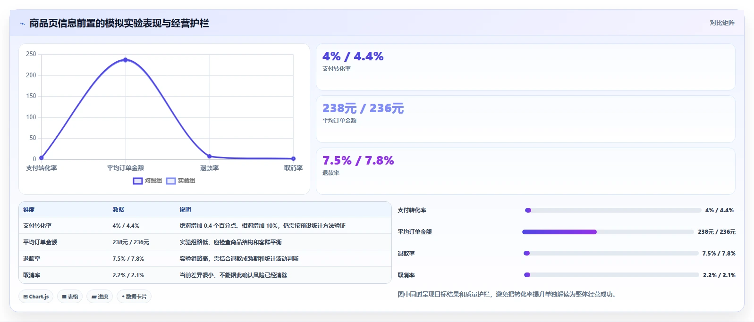Click table value 238元 / 236元
This screenshot has width=754, height=322.
(131, 242)
